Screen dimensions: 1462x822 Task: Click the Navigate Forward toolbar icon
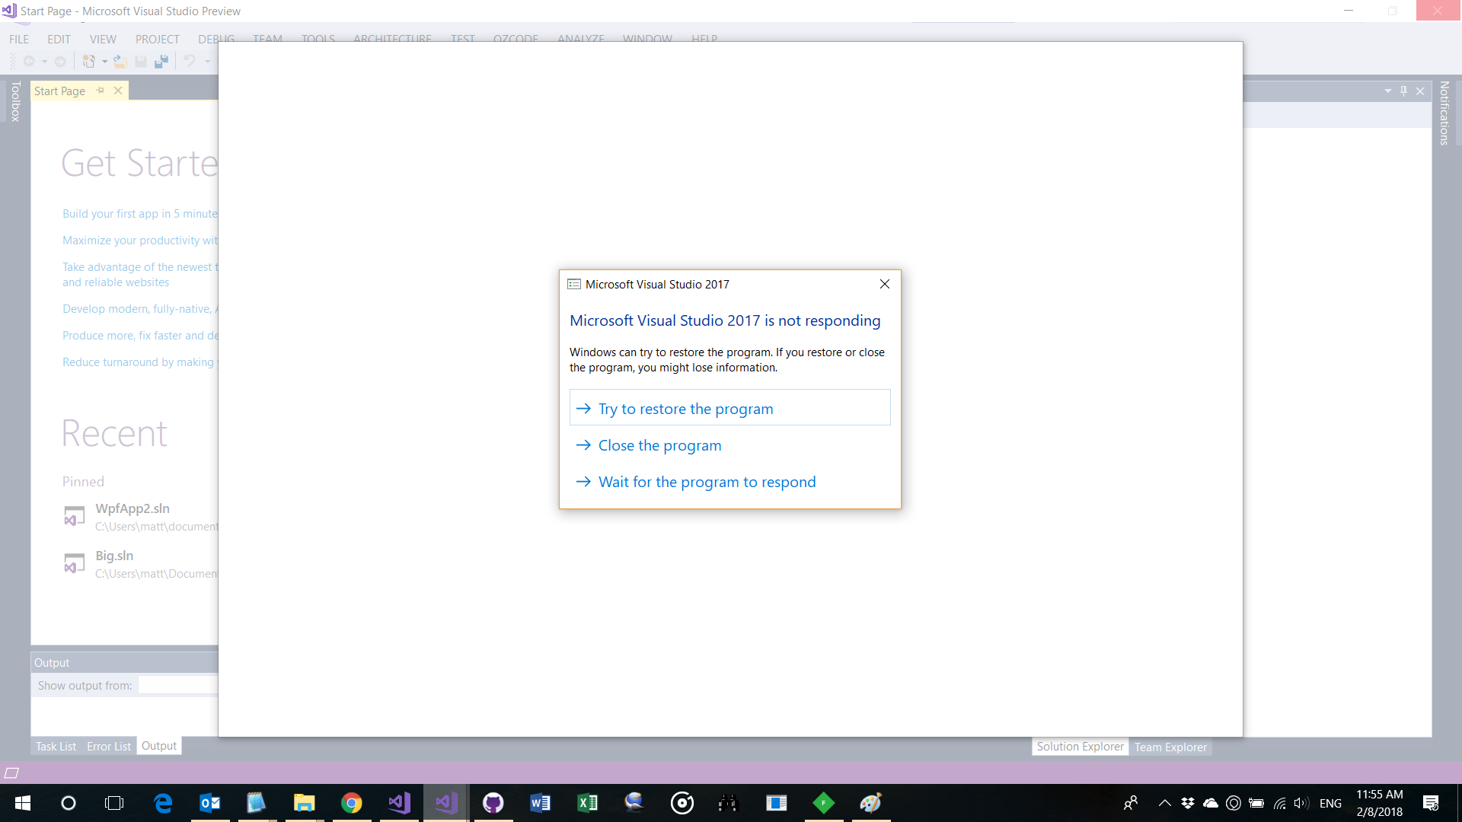[60, 61]
